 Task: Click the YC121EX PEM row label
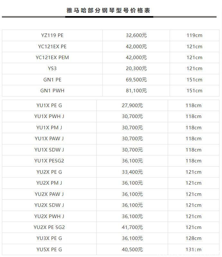tap(52, 58)
